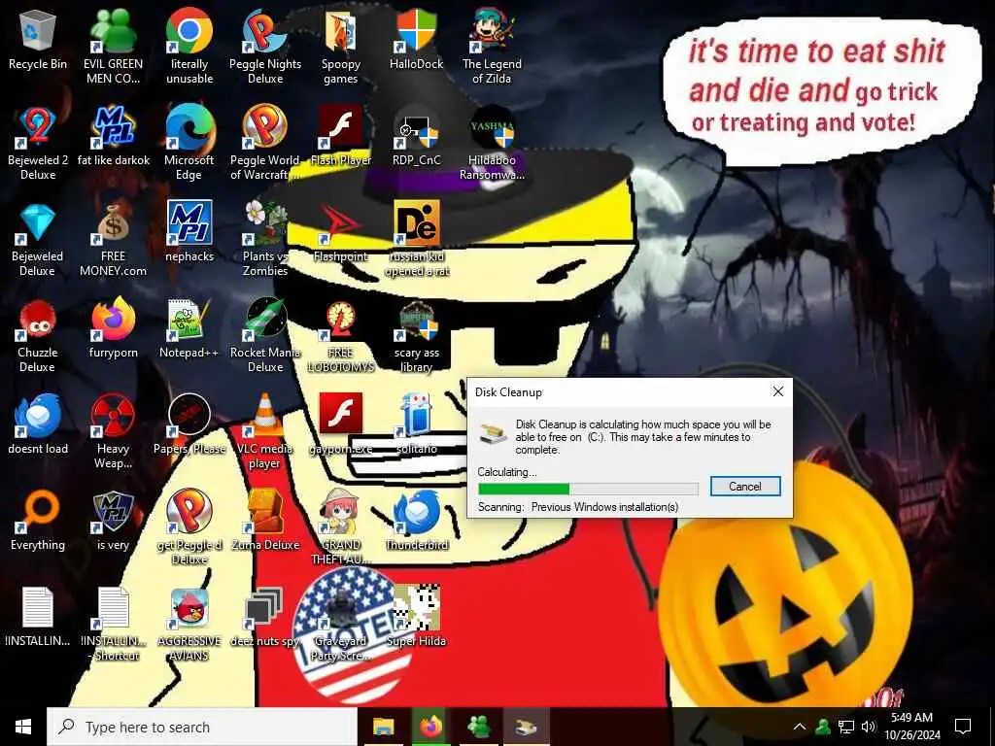Select the scary ass library icon

tap(416, 319)
